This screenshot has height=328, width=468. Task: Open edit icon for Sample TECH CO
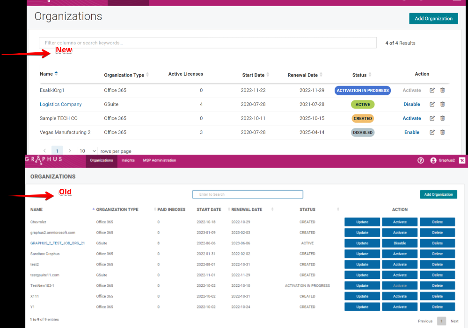point(432,118)
